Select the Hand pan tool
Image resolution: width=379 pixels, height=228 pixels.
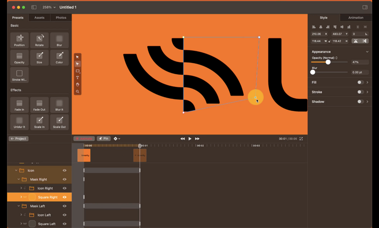tap(77, 84)
